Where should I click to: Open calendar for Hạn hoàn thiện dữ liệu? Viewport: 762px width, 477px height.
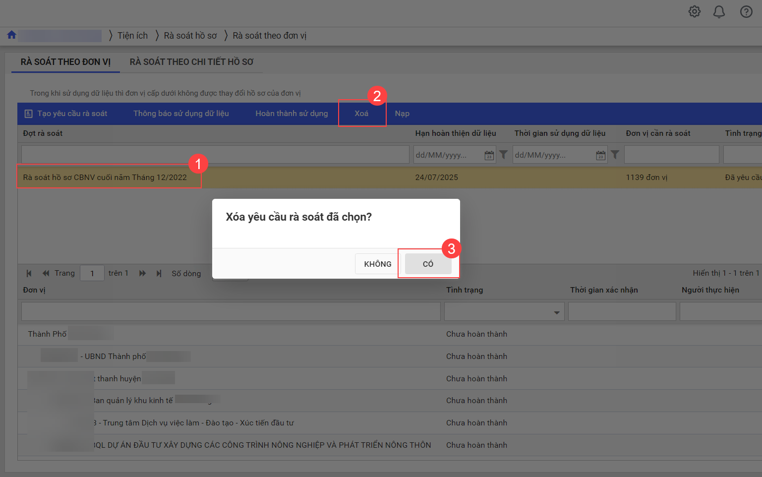(x=489, y=155)
